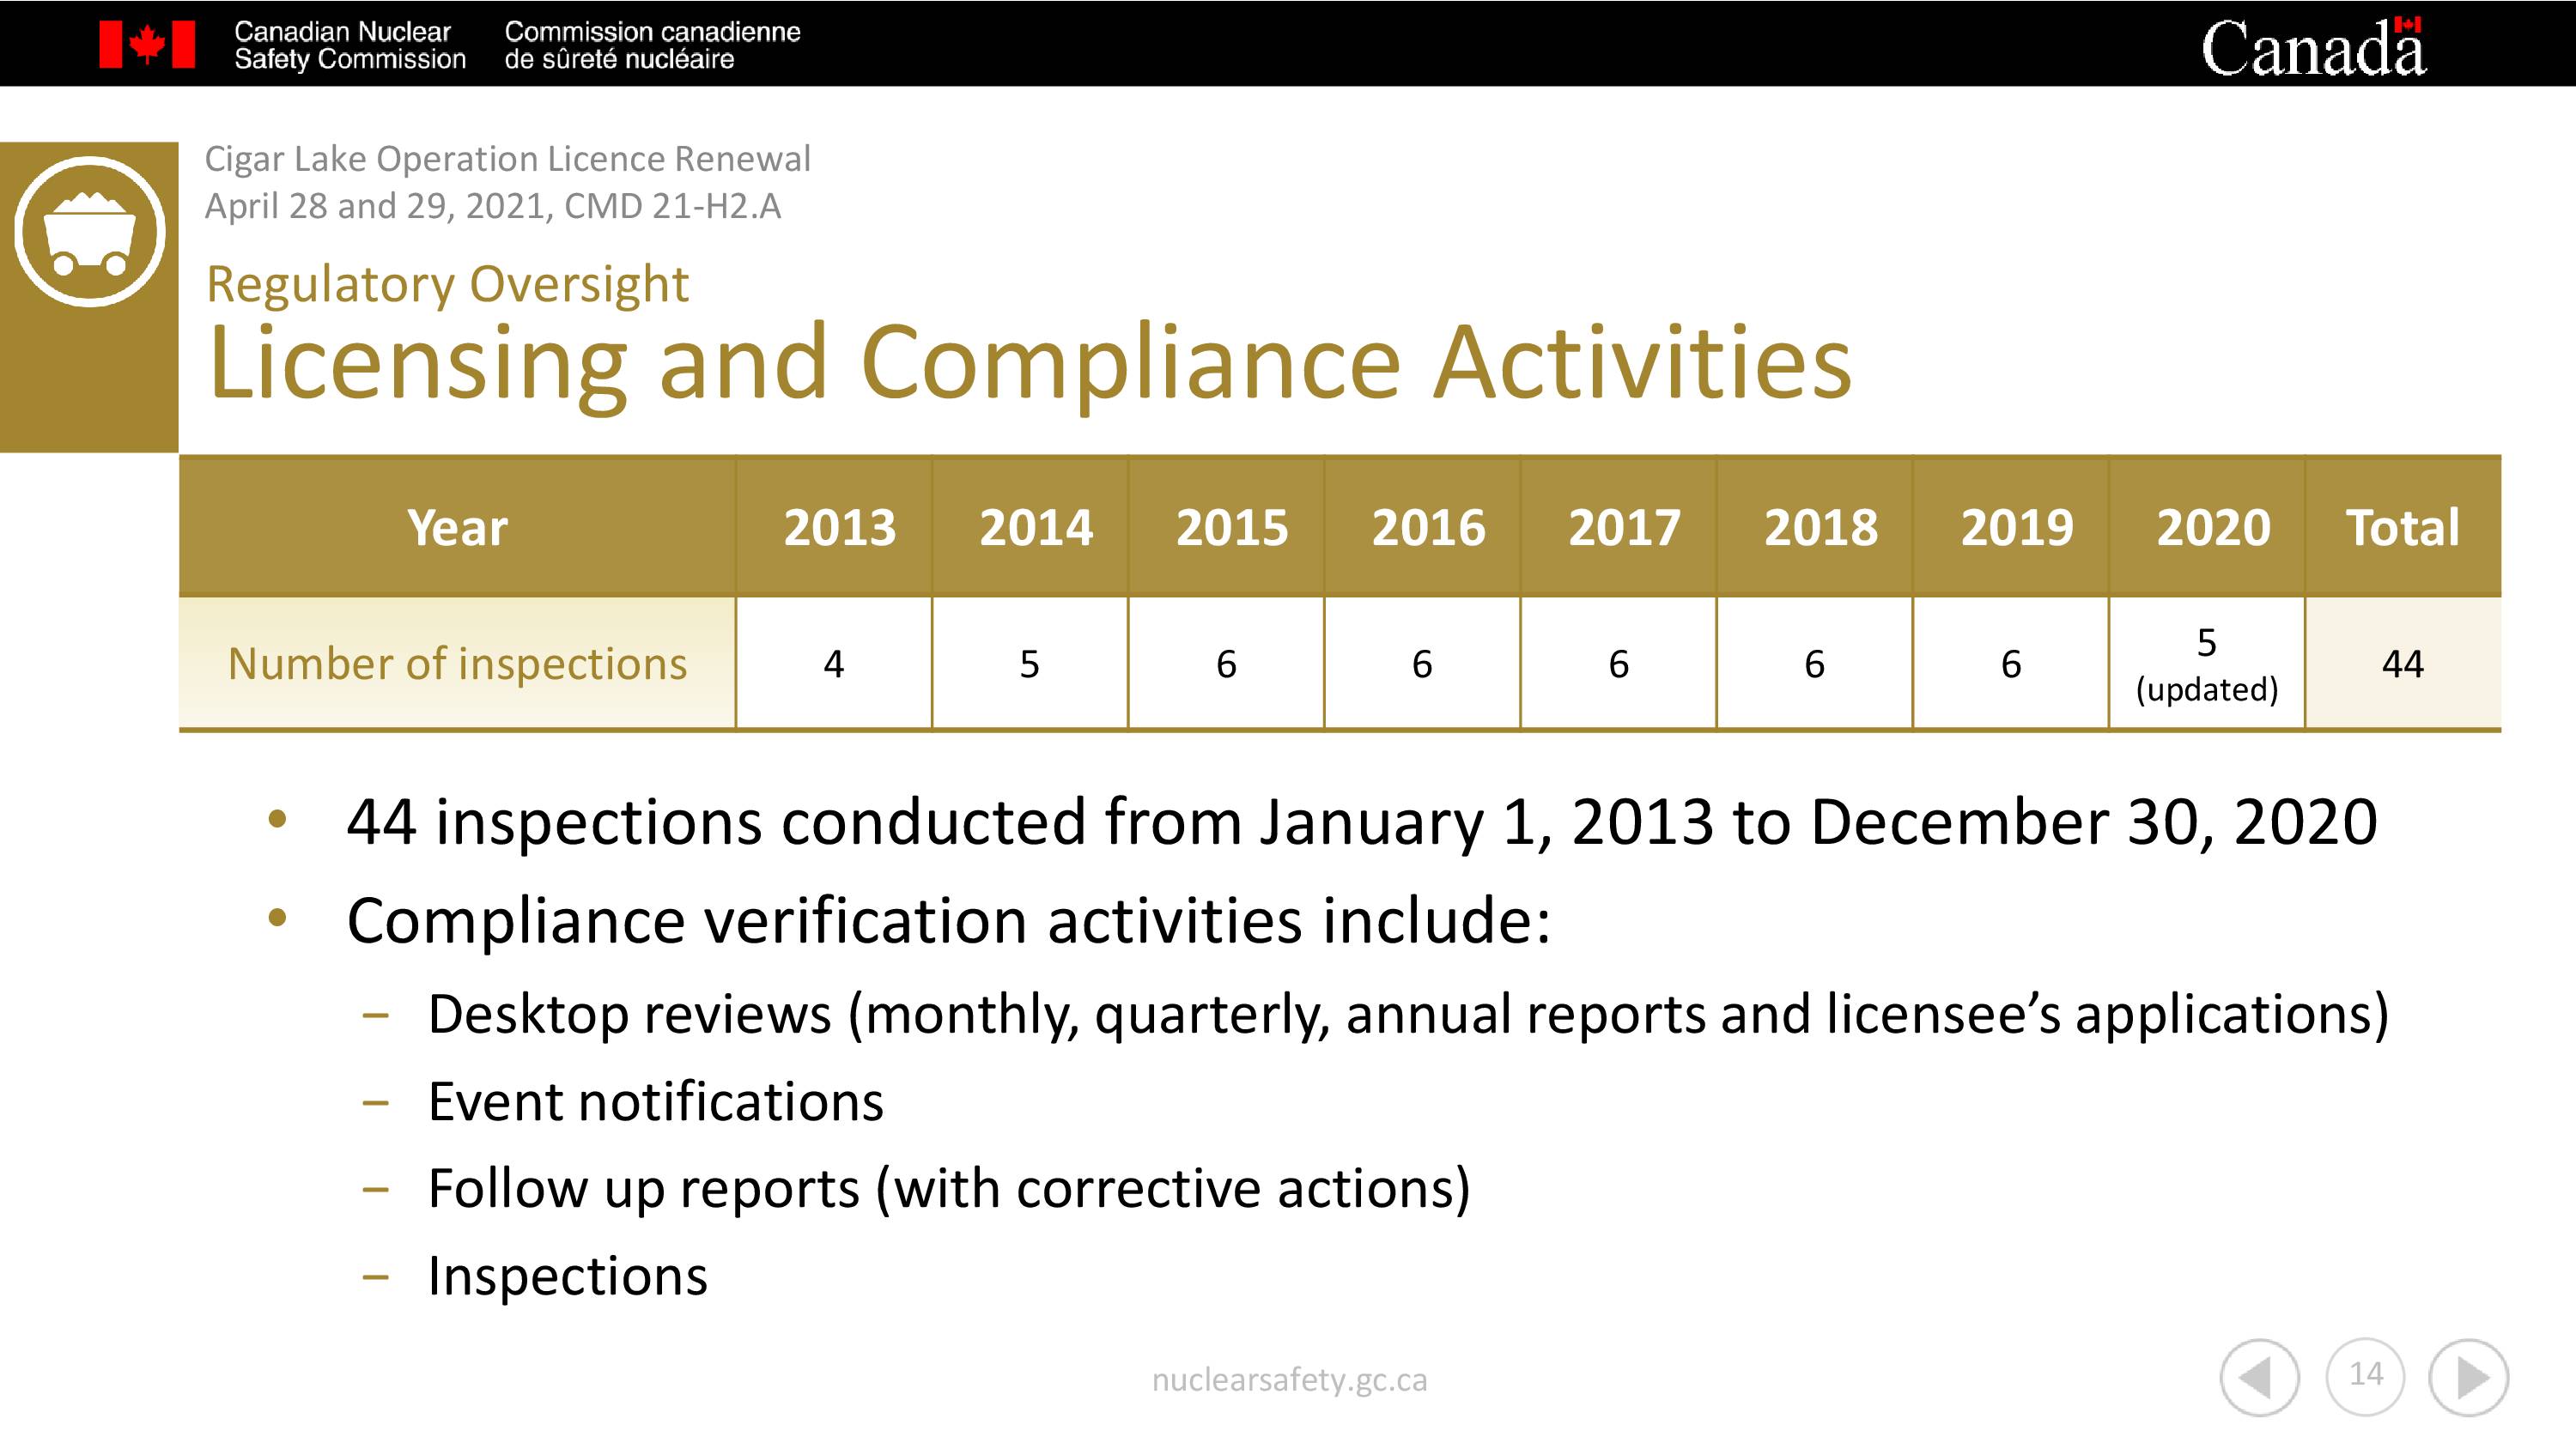
Task: Select '44 inspections conducted from January 1' bullet
Action: pos(1362,822)
